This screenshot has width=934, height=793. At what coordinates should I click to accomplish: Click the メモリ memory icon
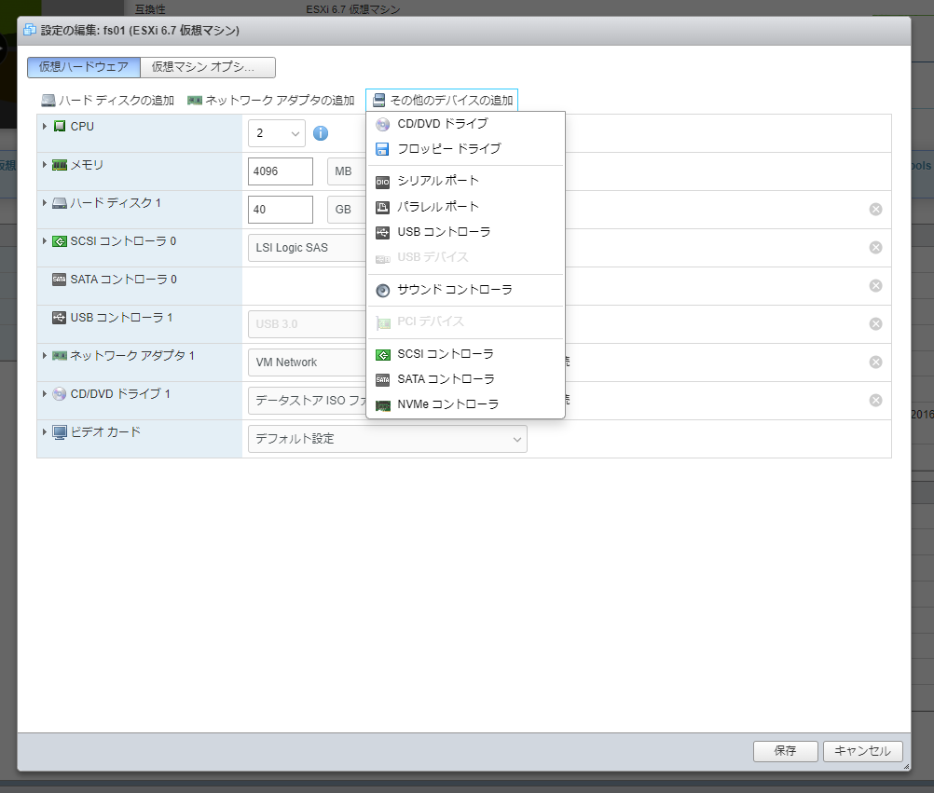tap(60, 165)
